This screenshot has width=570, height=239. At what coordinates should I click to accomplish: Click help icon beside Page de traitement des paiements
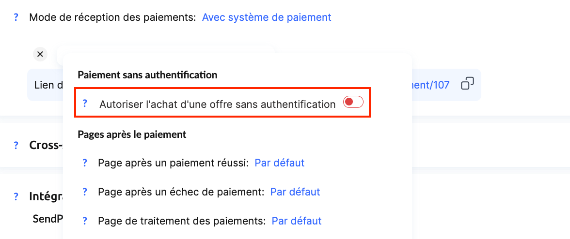85,221
